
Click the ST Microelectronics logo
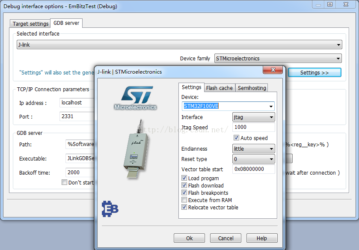pos(136,98)
